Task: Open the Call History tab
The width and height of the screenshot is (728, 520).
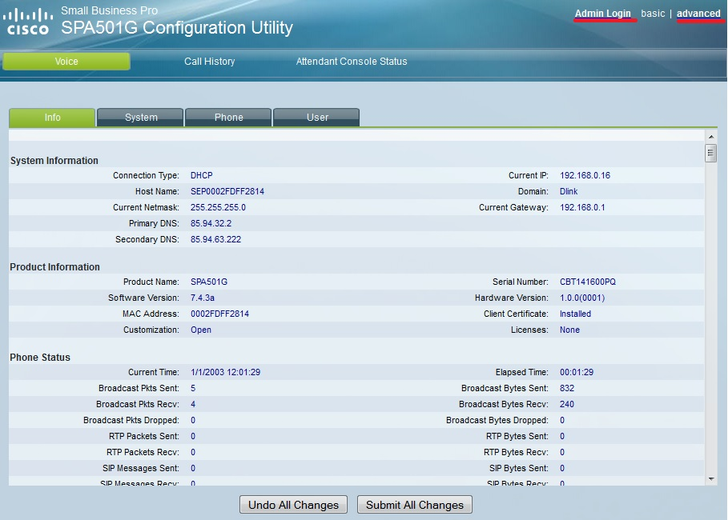Action: click(x=209, y=62)
